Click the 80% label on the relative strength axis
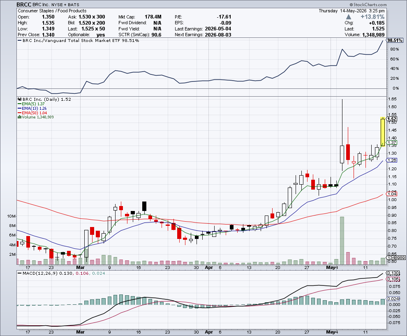The height and width of the screenshot is (336, 407). [395, 49]
